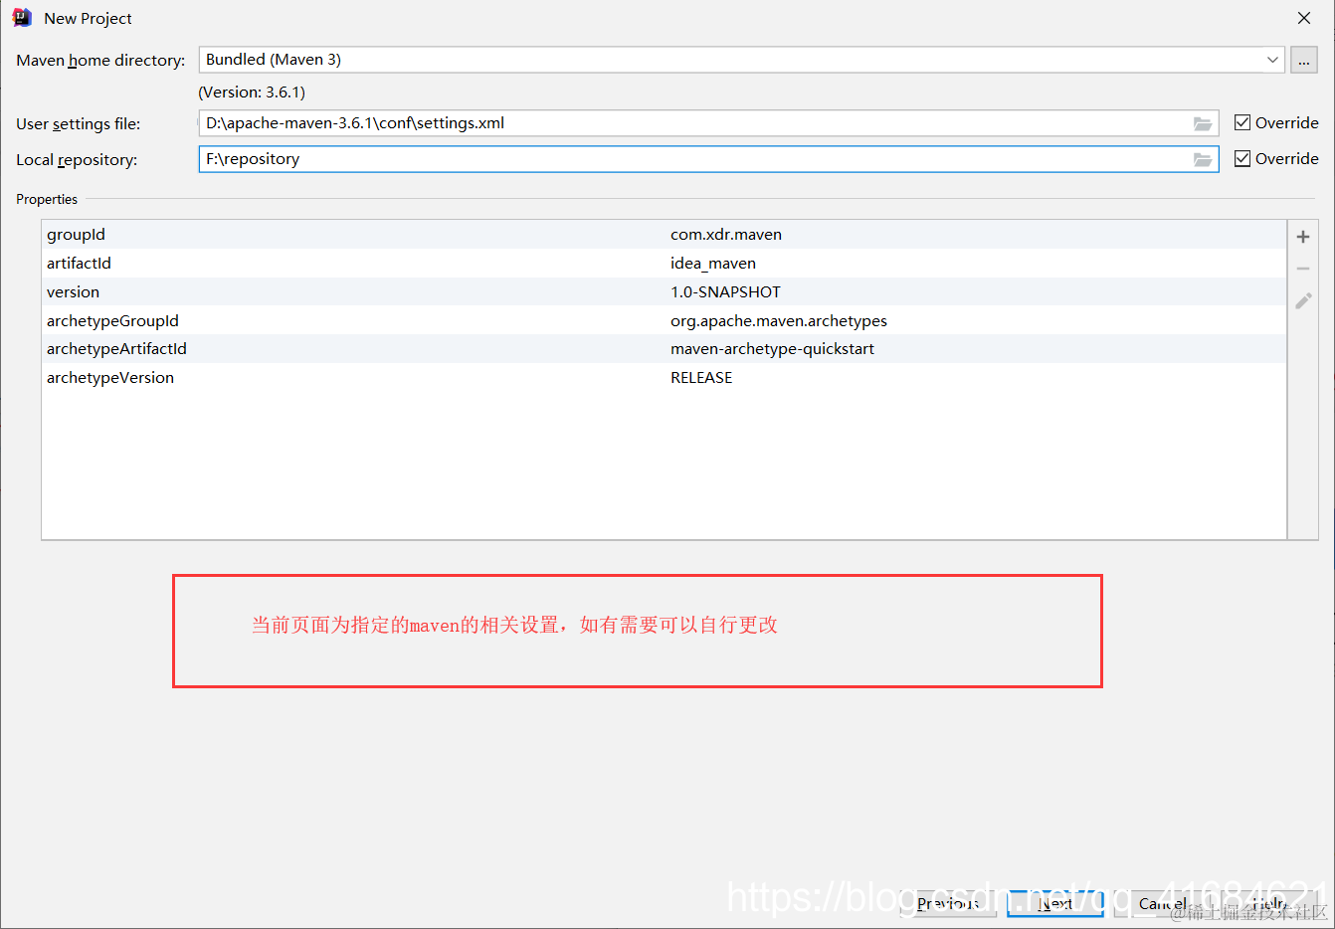Click the com.xdr.maven value cell
Screen dimensions: 1335x929
tap(726, 235)
